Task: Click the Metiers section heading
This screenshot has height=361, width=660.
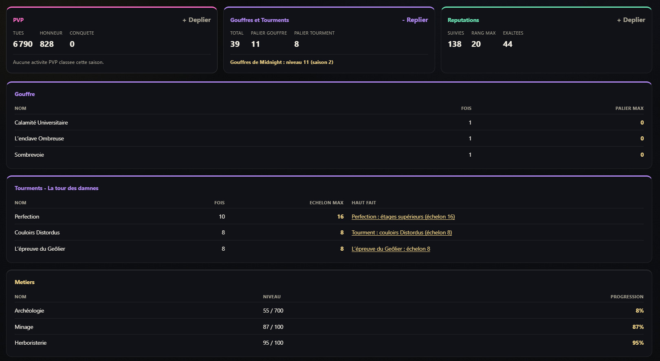Action: click(x=24, y=282)
